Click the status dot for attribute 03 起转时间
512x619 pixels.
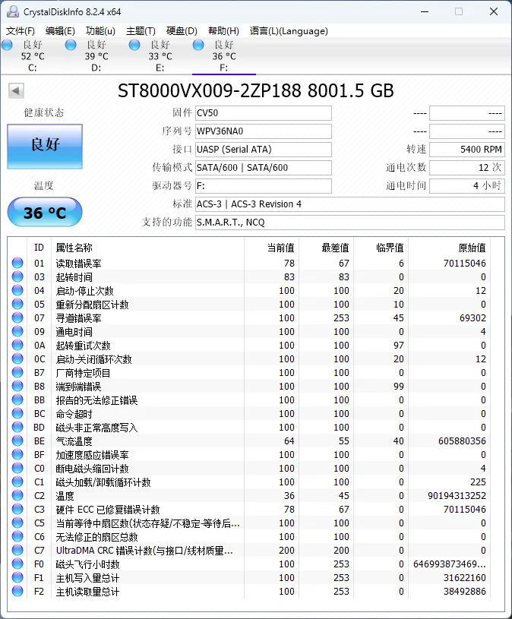17,276
